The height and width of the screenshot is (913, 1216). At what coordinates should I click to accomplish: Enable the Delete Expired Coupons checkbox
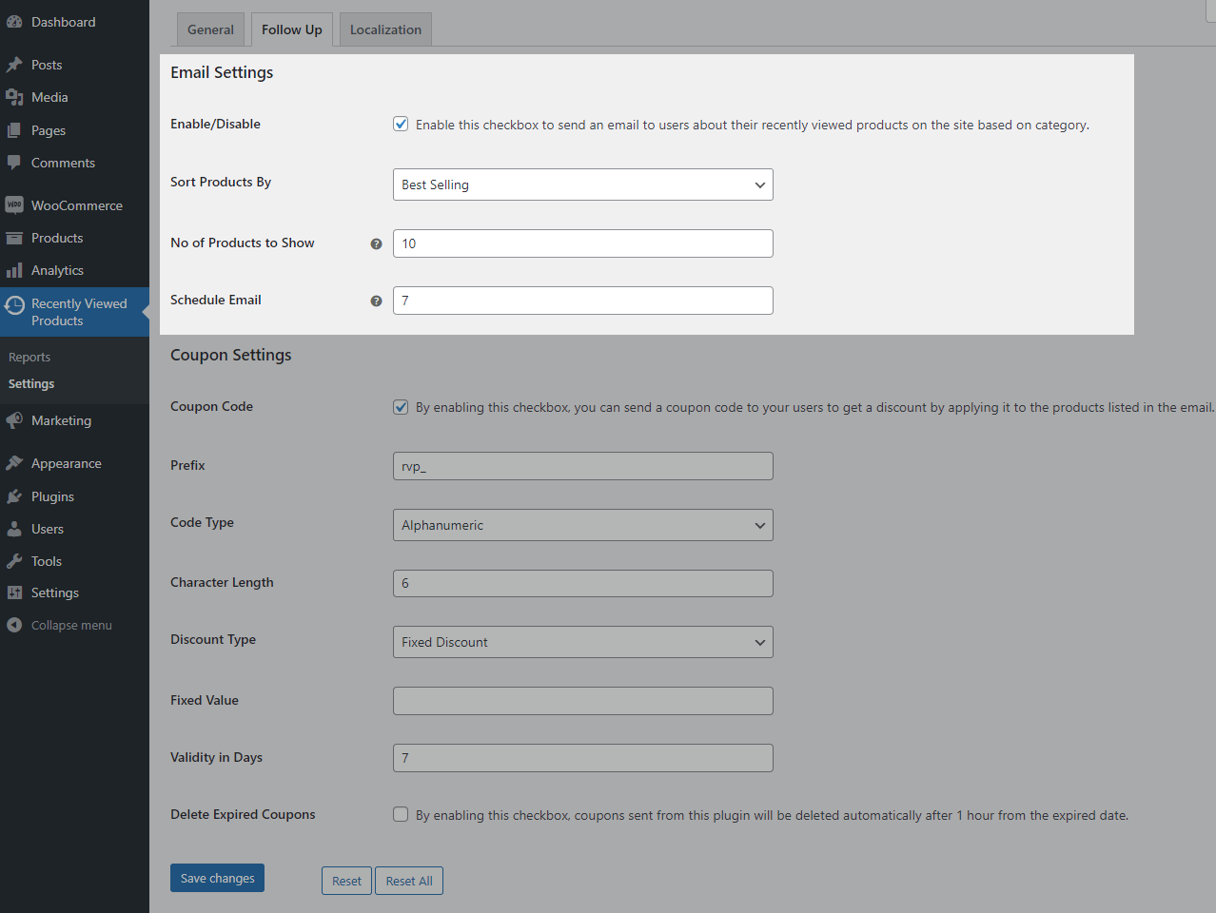(x=401, y=814)
